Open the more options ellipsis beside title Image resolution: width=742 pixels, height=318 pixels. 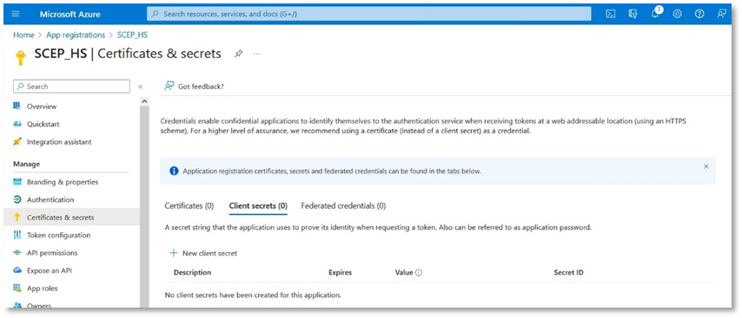coord(256,54)
